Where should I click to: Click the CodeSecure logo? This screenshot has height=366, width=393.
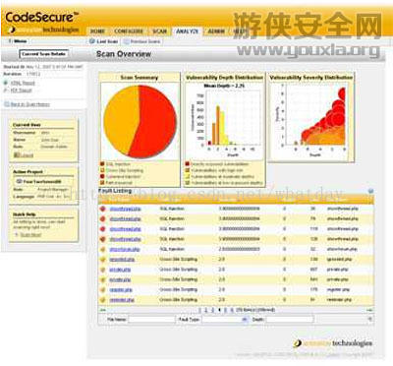coord(42,17)
